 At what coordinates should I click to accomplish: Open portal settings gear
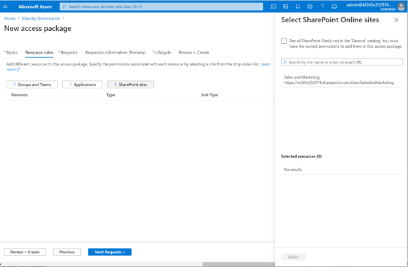point(310,7)
